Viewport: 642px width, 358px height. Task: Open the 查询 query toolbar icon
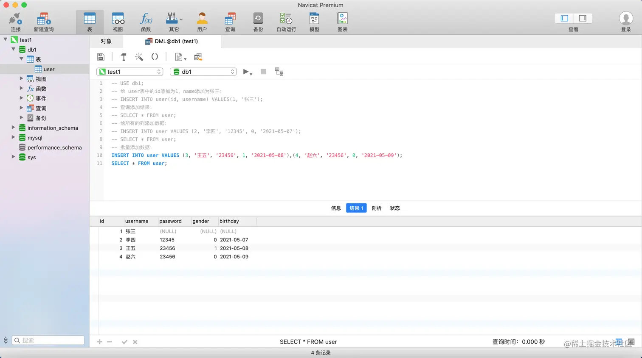(x=230, y=22)
